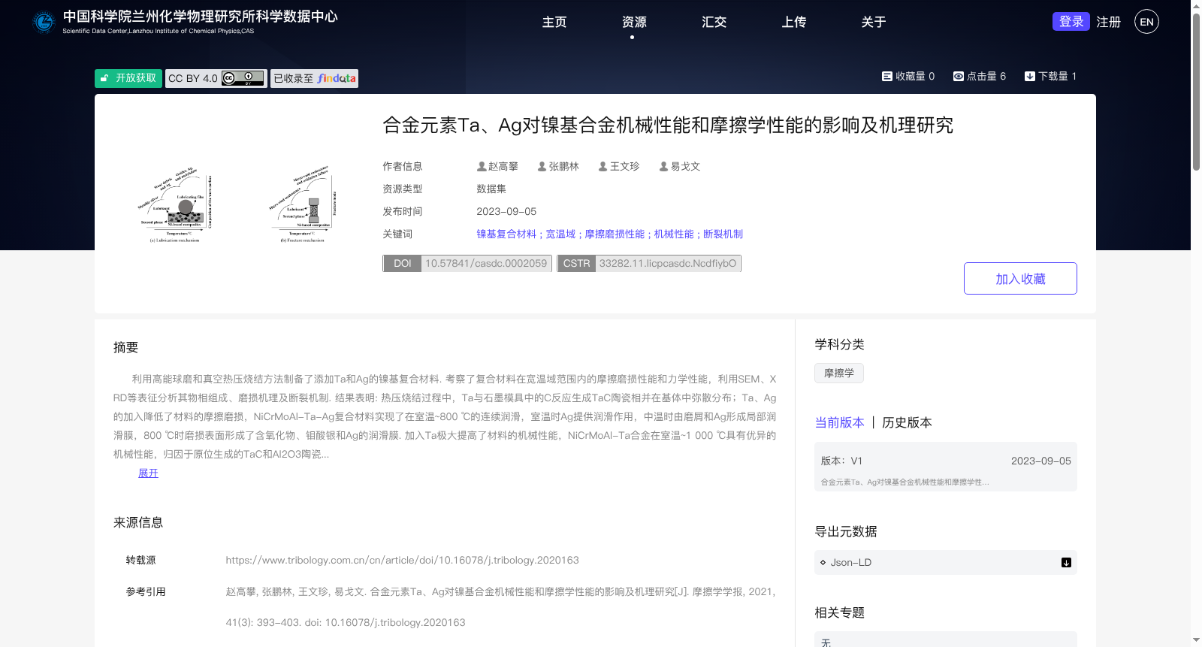Click the 登录 login button
The height and width of the screenshot is (647, 1202).
pos(1071,22)
